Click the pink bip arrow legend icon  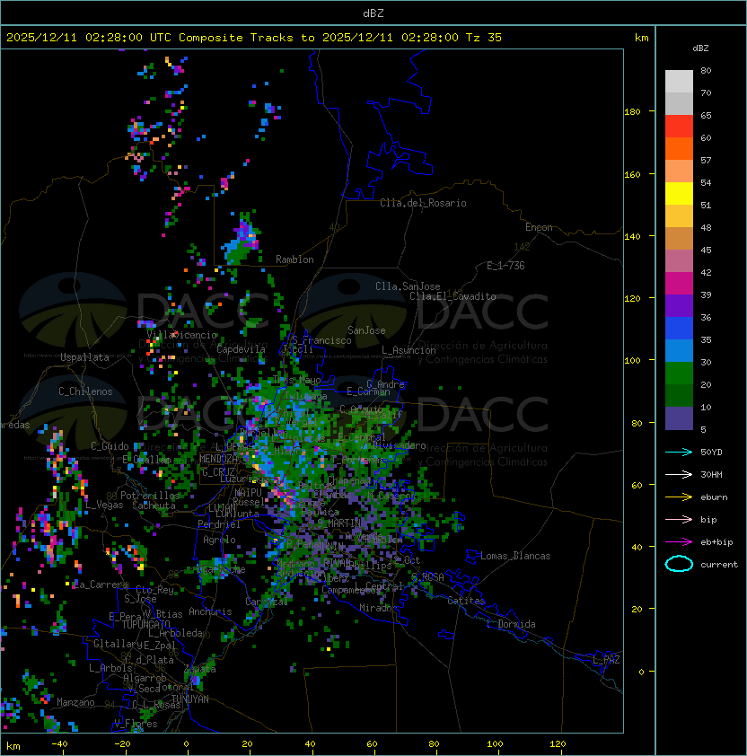tap(679, 519)
